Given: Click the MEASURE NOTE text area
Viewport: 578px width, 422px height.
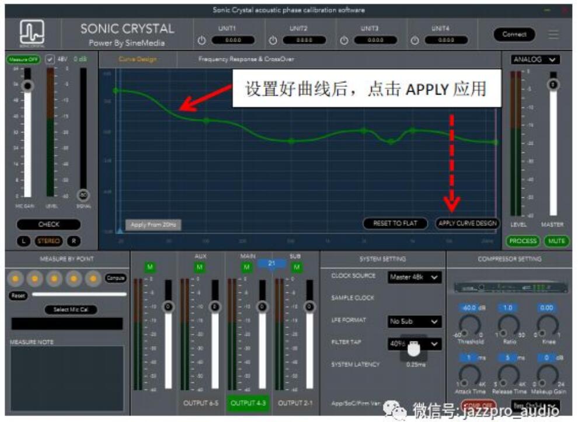Looking at the screenshot, I should 67,378.
